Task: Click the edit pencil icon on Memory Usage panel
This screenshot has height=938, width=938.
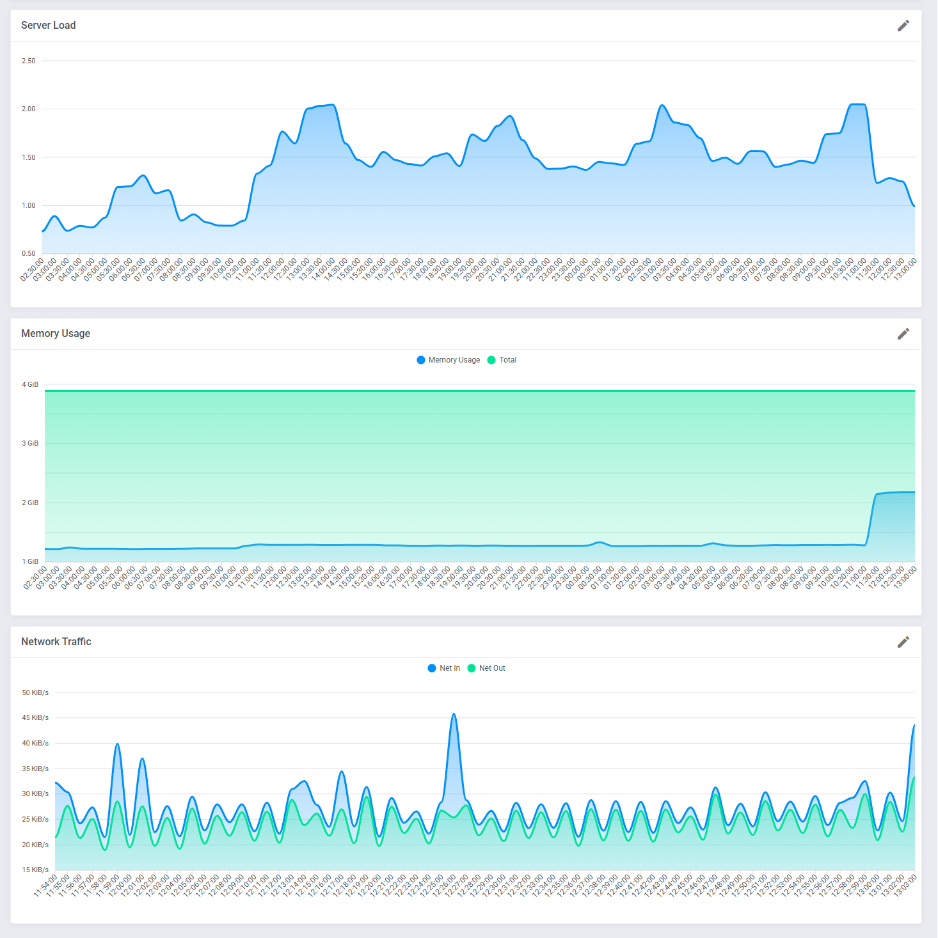Action: (903, 334)
